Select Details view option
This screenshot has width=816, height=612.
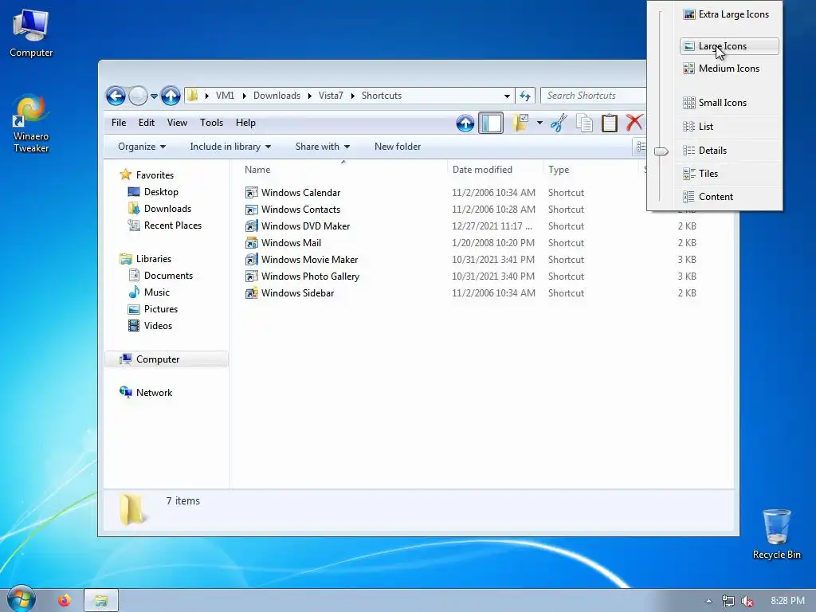pos(729,151)
